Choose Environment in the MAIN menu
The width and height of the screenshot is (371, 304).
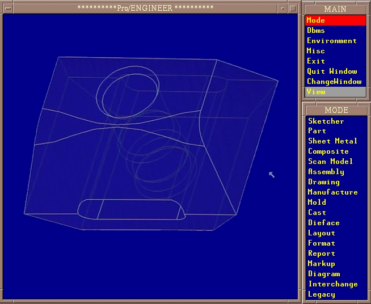point(335,41)
